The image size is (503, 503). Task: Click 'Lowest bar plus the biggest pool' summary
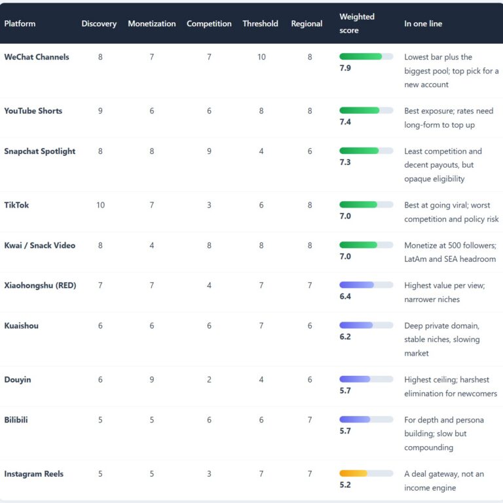(451, 71)
